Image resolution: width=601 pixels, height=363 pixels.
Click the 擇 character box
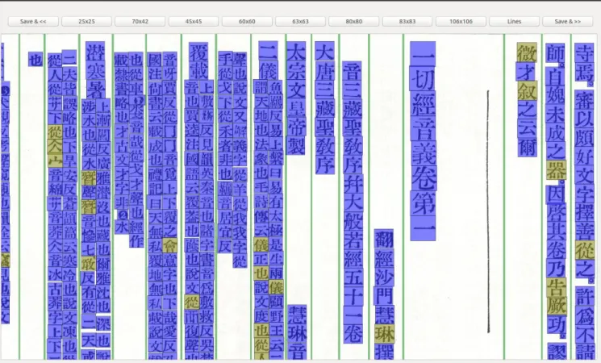tap(585, 213)
